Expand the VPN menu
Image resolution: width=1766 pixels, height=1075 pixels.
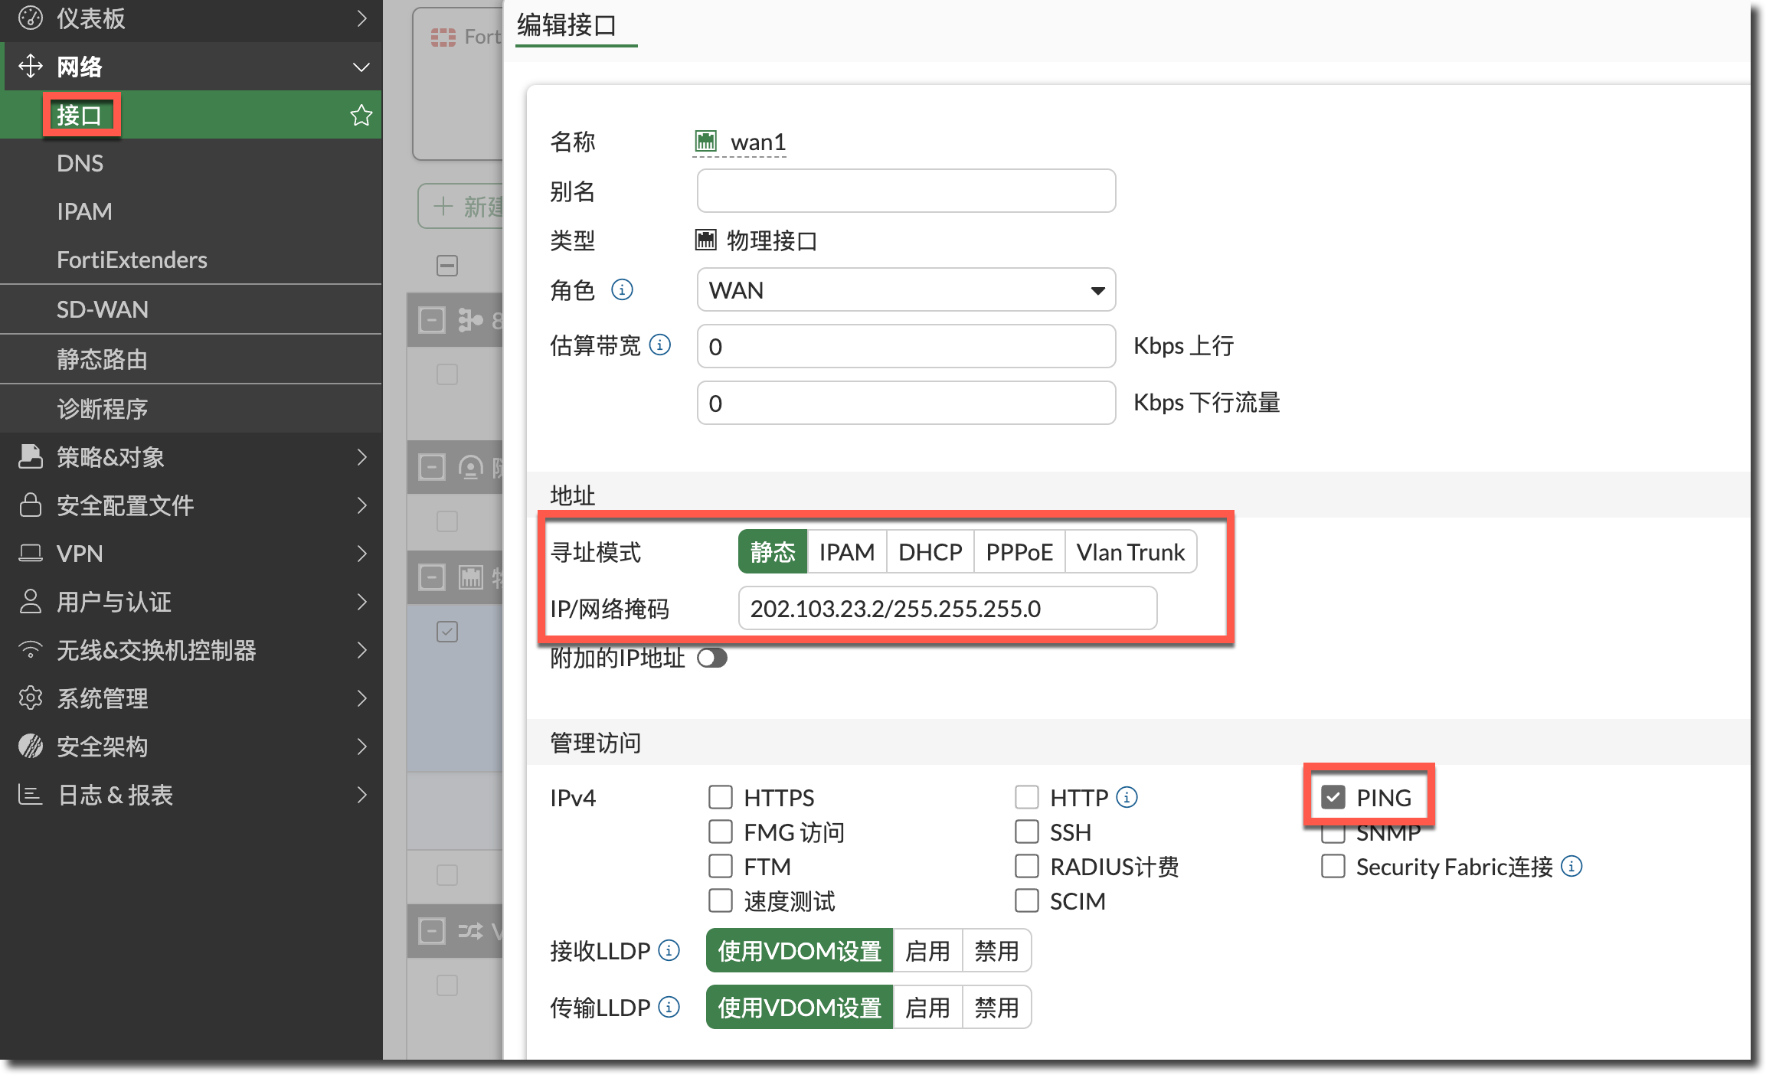point(361,553)
